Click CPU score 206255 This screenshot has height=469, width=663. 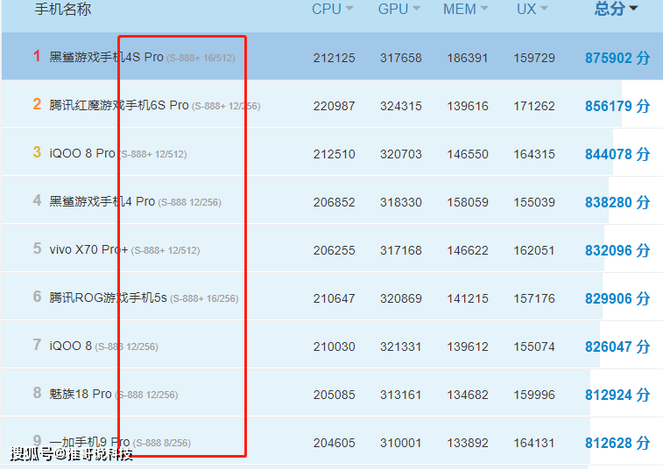pyautogui.click(x=334, y=250)
